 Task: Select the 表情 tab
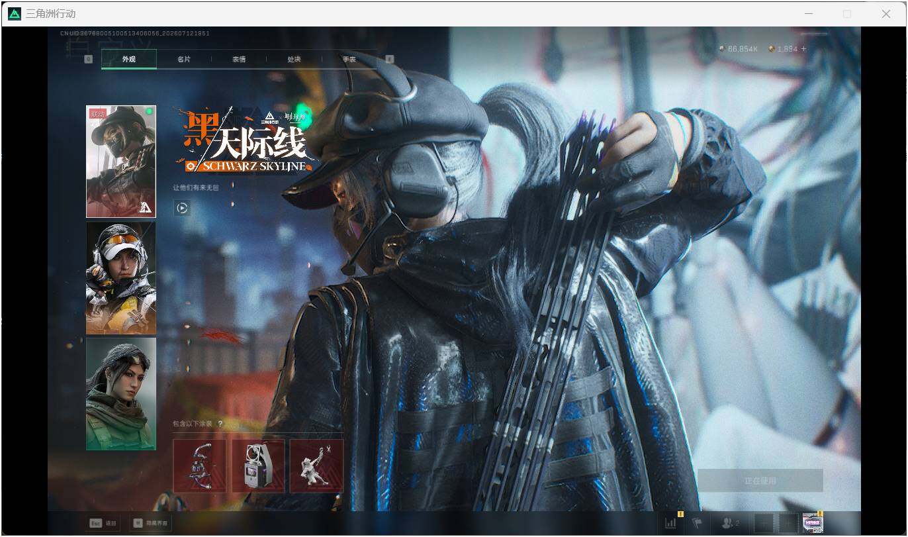[x=239, y=59]
